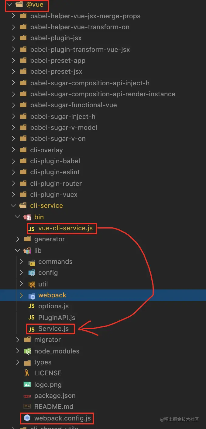Click the markdown icon beside README.md
This screenshot has width=206, height=429.
[x=27, y=407]
